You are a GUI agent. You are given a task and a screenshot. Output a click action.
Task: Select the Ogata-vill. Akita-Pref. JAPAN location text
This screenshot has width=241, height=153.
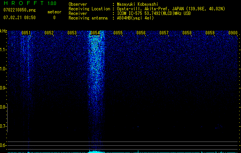(x=171, y=9)
